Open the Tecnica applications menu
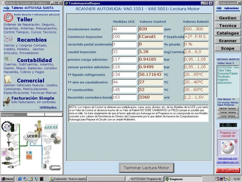242x182 pixels. (x=228, y=26)
